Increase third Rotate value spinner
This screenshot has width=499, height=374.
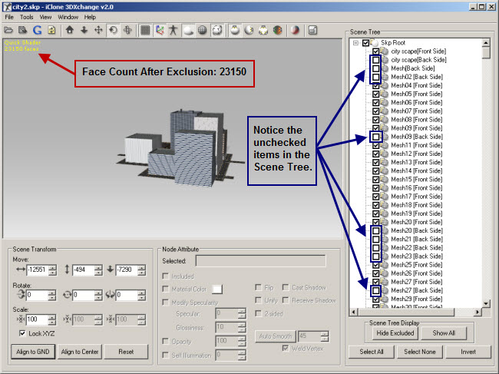click(x=142, y=293)
